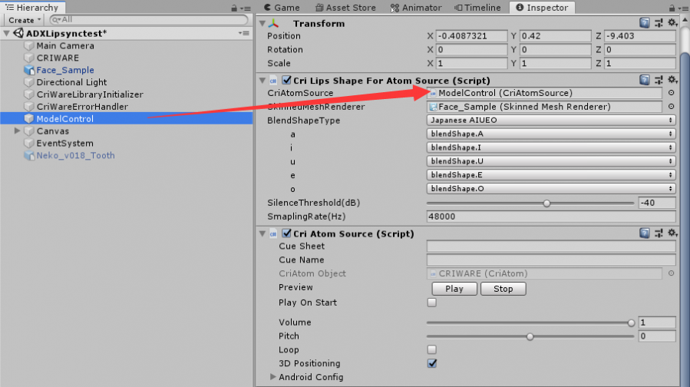The height and width of the screenshot is (387, 690).
Task: Open Transform component gear settings
Action: [x=672, y=22]
